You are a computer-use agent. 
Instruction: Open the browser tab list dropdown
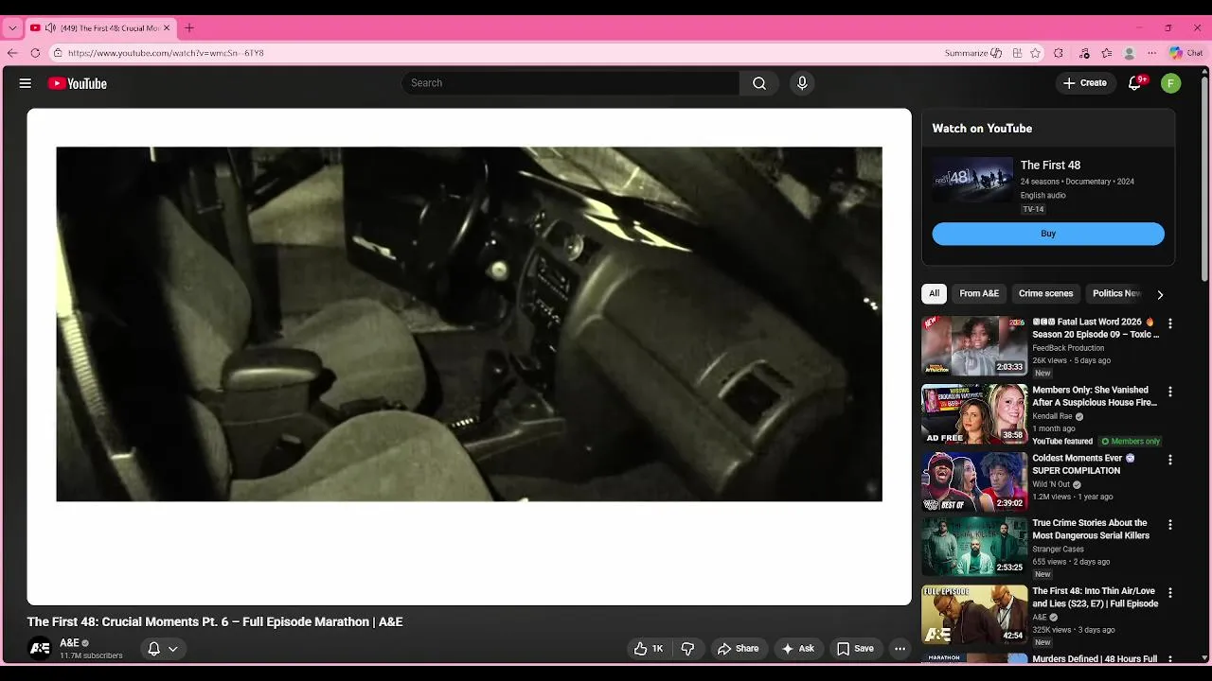[x=12, y=28]
